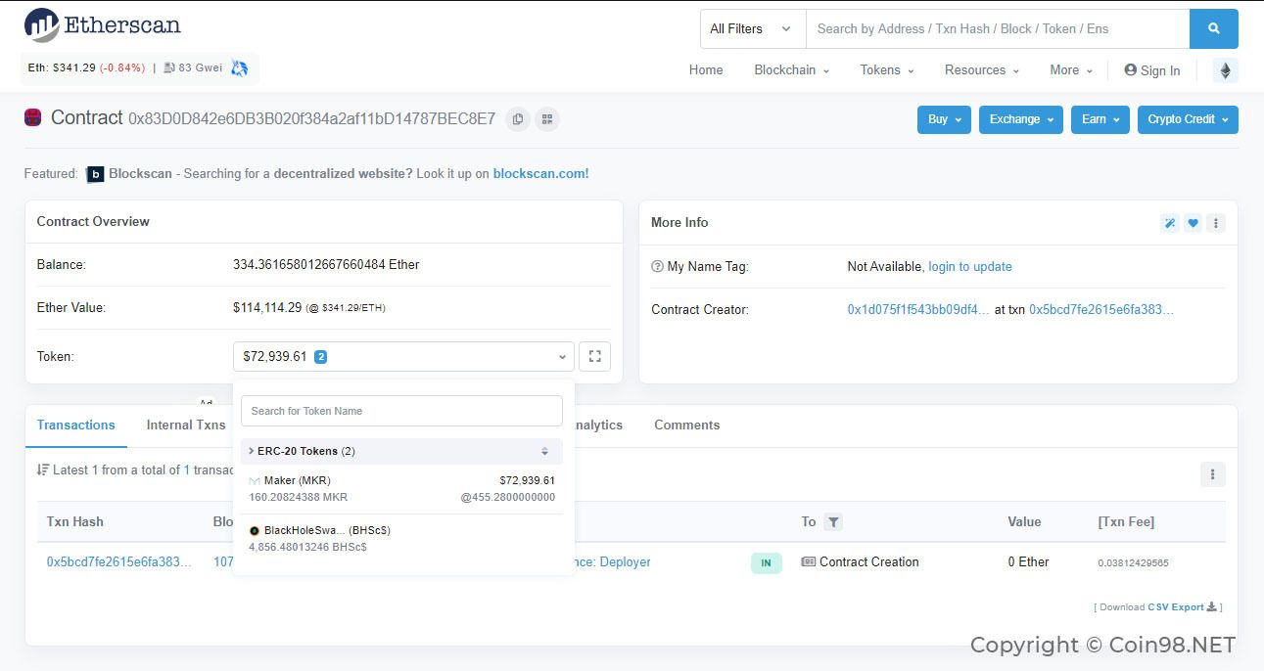Click the Etherscan logo
The width and height of the screenshot is (1264, 671).
tap(102, 25)
